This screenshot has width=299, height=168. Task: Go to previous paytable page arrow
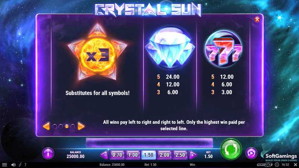click(46, 126)
